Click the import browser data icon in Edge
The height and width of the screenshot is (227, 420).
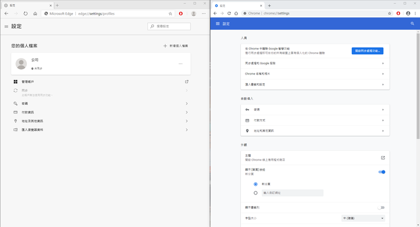(16, 130)
